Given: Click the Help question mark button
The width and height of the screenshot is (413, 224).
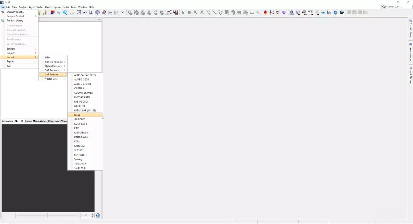Looking at the screenshot, I should coord(98,215).
